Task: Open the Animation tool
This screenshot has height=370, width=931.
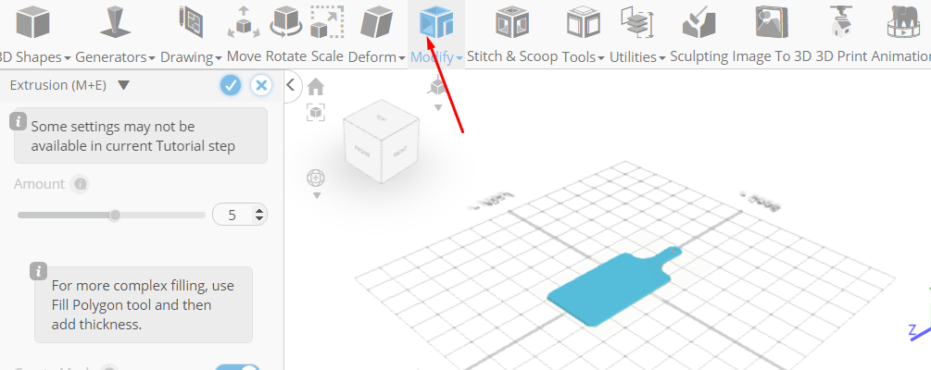Action: [x=902, y=33]
